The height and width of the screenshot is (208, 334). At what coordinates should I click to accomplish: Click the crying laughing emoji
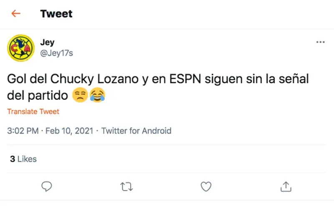coord(98,95)
